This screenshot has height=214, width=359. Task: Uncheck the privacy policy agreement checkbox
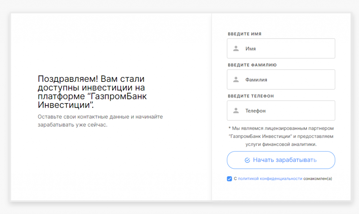[x=229, y=179]
